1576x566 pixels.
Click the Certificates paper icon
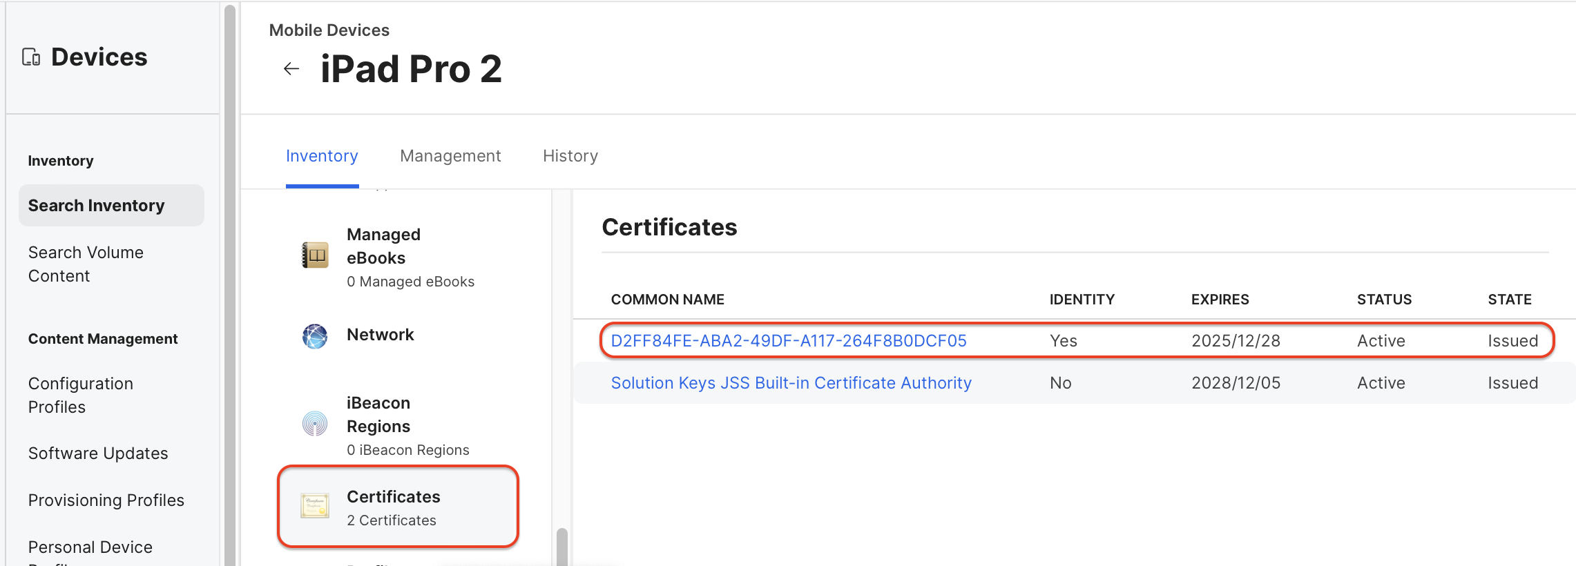(315, 506)
